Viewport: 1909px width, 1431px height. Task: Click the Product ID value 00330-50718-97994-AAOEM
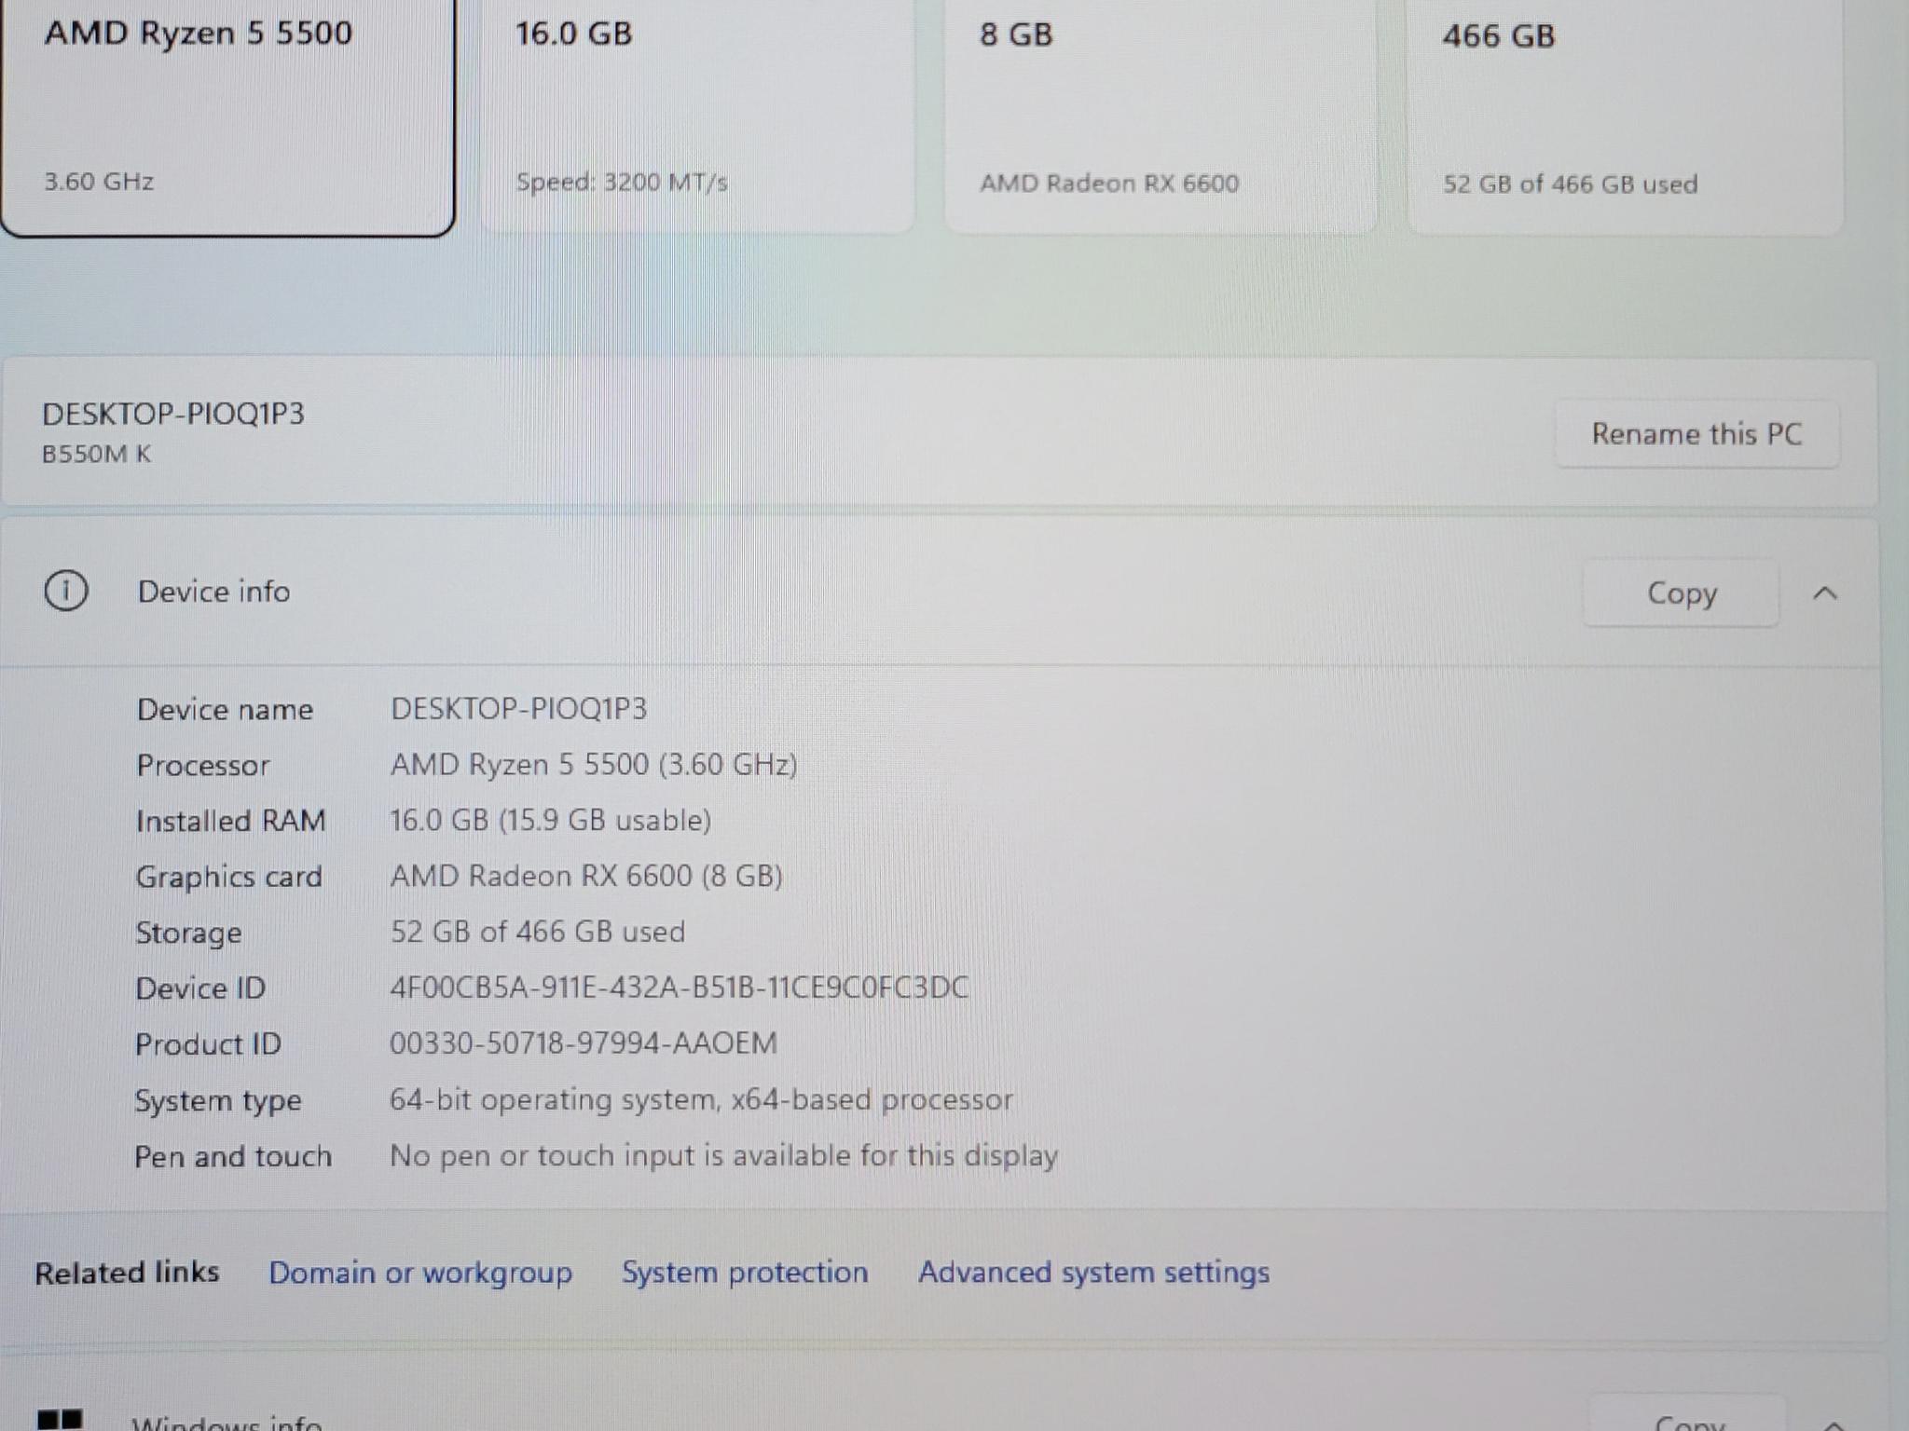pyautogui.click(x=584, y=1043)
